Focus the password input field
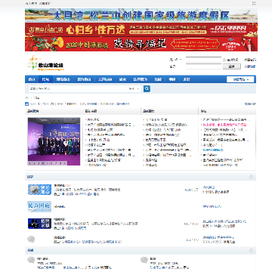 pos(203,66)
